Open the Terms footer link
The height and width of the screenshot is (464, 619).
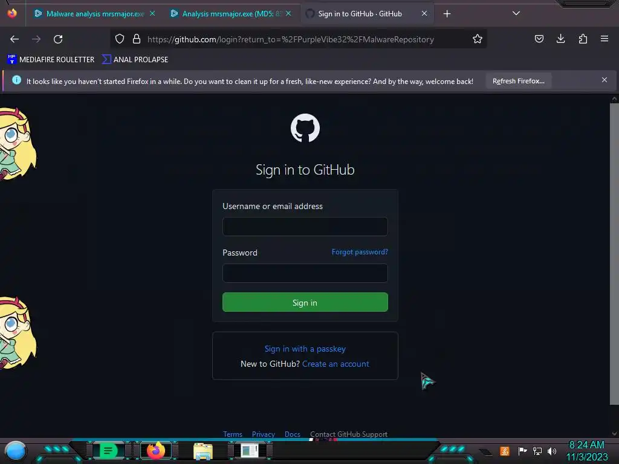pyautogui.click(x=233, y=434)
